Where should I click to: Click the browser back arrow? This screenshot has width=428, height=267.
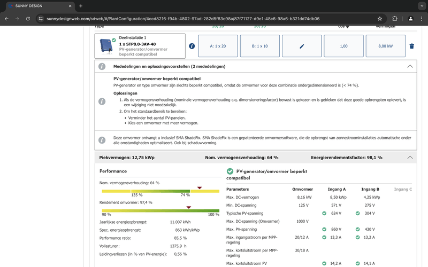[6, 18]
